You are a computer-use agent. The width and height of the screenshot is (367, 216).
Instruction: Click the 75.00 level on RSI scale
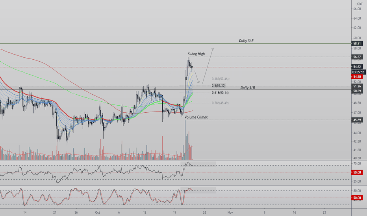[357, 164]
